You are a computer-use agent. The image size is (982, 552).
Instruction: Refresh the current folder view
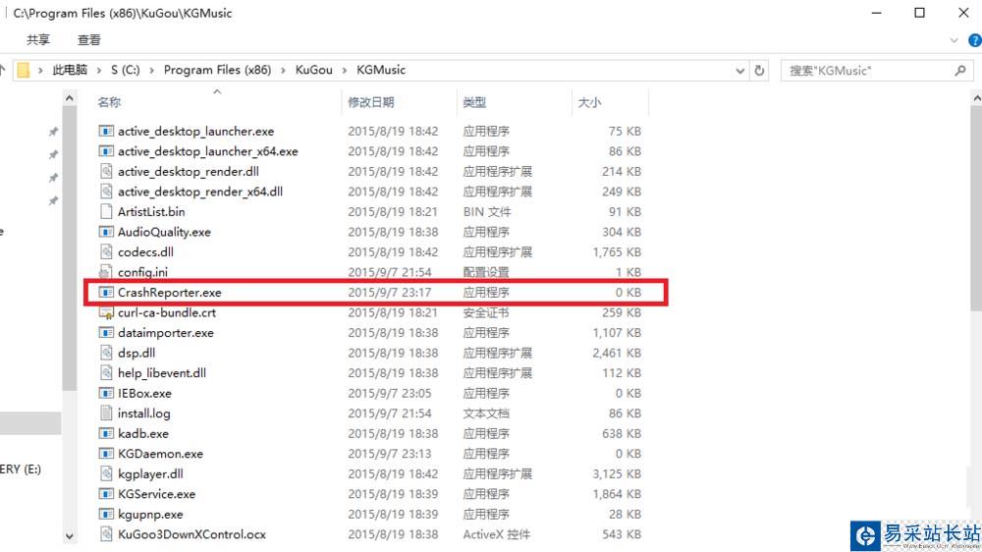759,70
